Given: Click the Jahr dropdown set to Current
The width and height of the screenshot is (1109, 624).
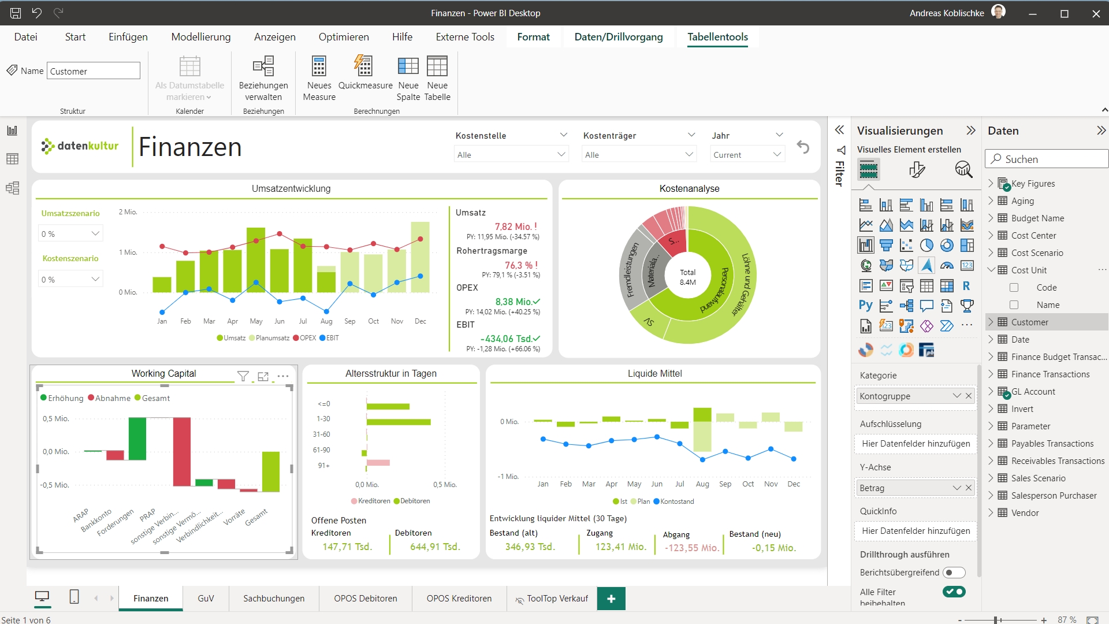Looking at the screenshot, I should [746, 155].
